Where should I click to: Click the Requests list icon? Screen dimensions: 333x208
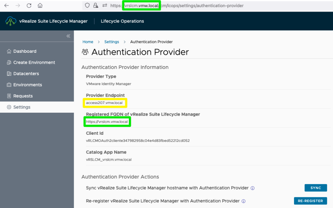tap(9, 96)
